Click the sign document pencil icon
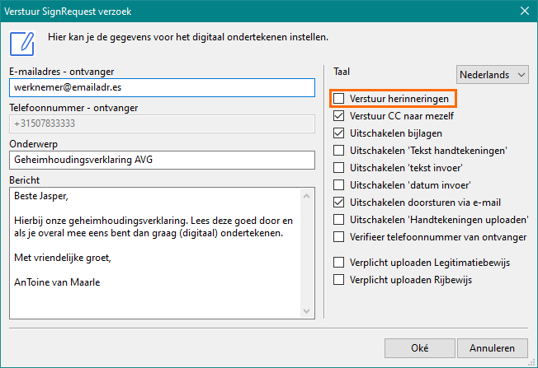The width and height of the screenshot is (538, 368). coord(22,44)
